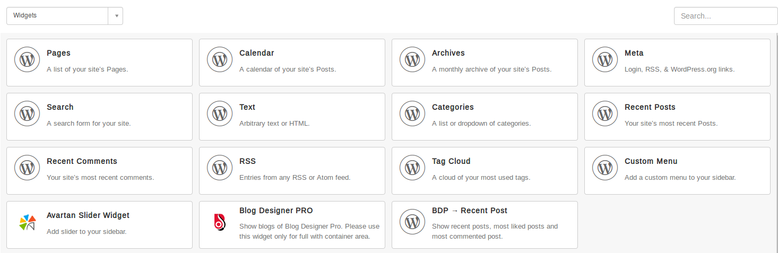Viewport: 778px width, 253px height.
Task: Select the Categories widget title
Action: click(453, 107)
